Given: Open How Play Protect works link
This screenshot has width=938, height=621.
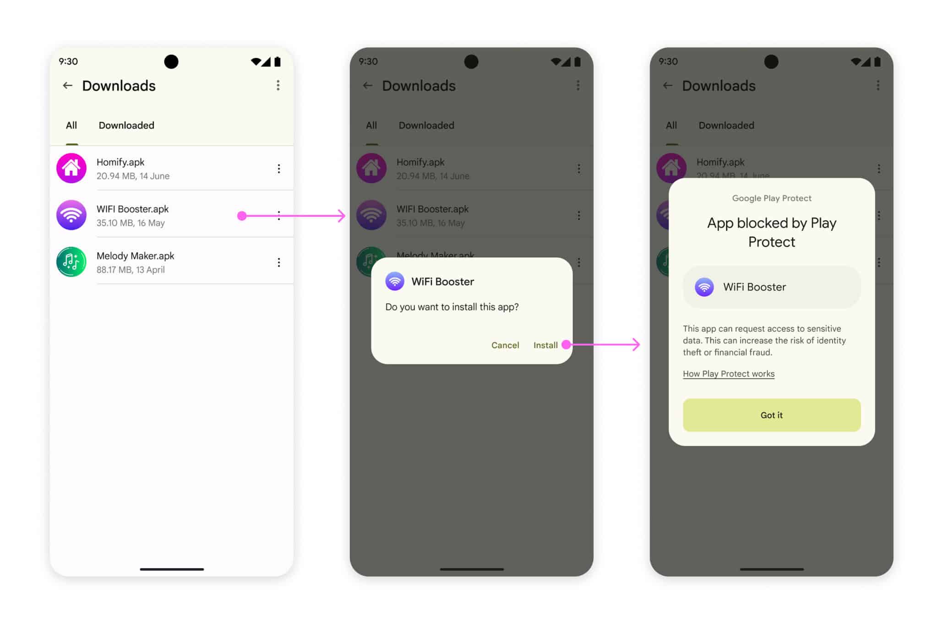Looking at the screenshot, I should point(728,374).
